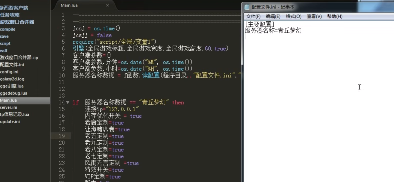Open galaxy2d.log in the sidebar
394x182 pixels.
[x=12, y=79]
